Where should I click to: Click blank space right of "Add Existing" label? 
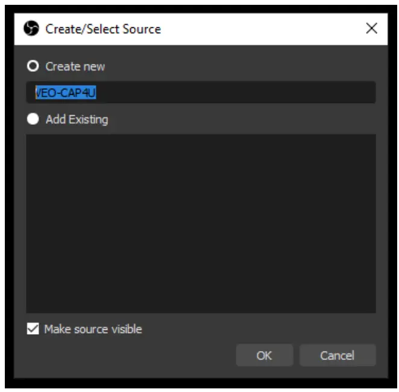[x=241, y=119]
